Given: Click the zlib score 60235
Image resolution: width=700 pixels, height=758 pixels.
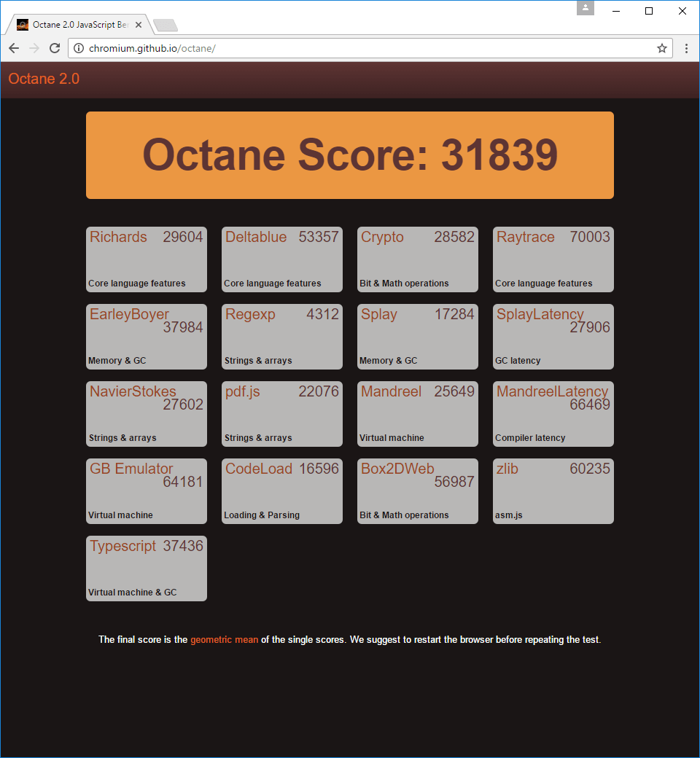Looking at the screenshot, I should [x=590, y=469].
